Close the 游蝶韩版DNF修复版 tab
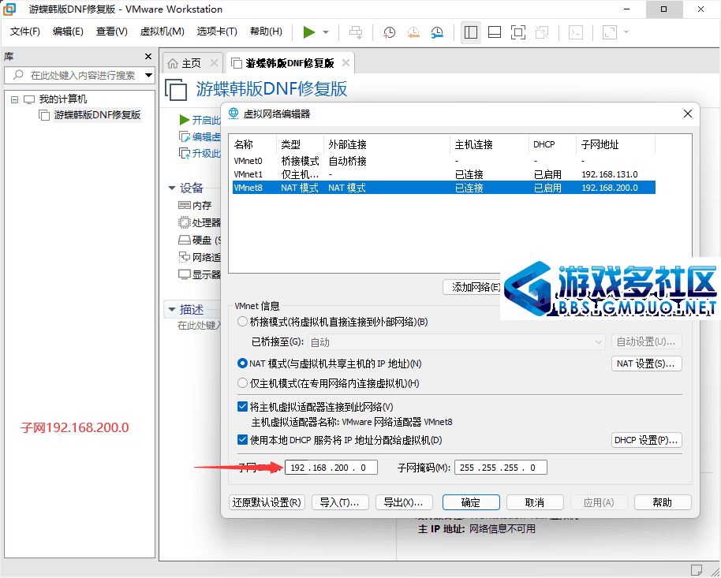 coord(346,62)
